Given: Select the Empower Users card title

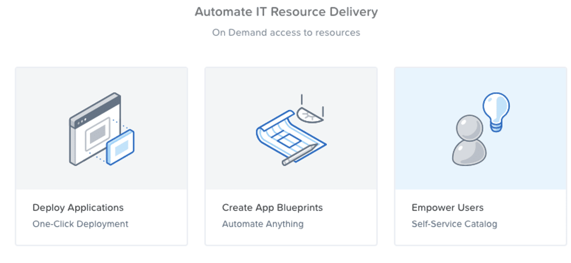Looking at the screenshot, I should (x=448, y=208).
